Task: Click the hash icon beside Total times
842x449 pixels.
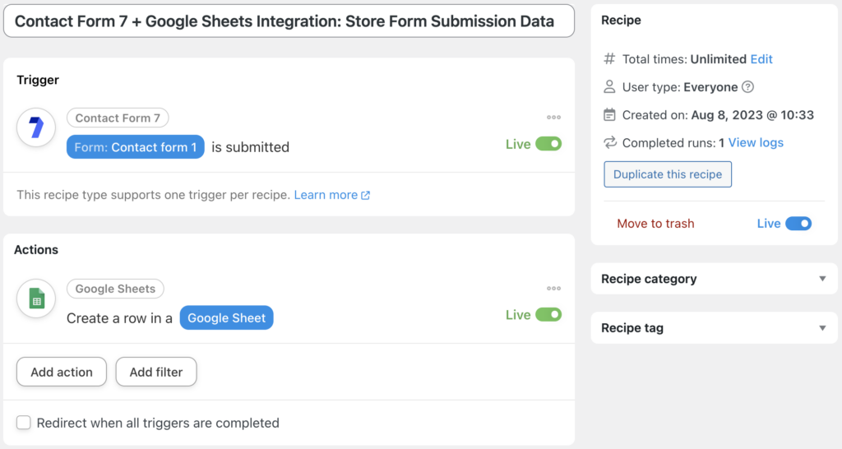Action: [x=609, y=59]
